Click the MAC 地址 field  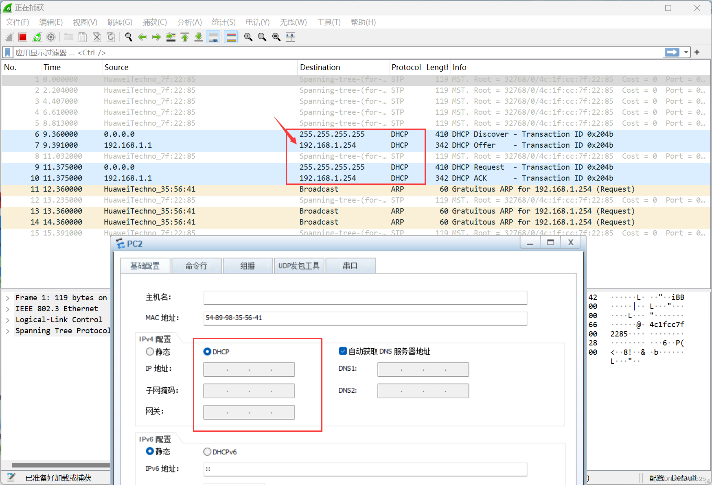tap(365, 318)
